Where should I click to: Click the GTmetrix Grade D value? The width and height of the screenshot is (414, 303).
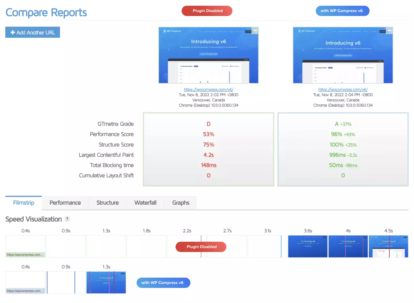[209, 124]
